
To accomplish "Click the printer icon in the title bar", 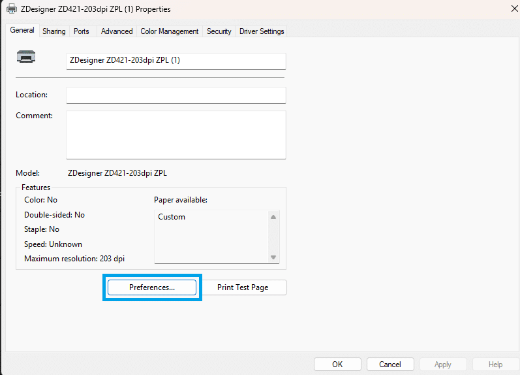I will point(12,8).
